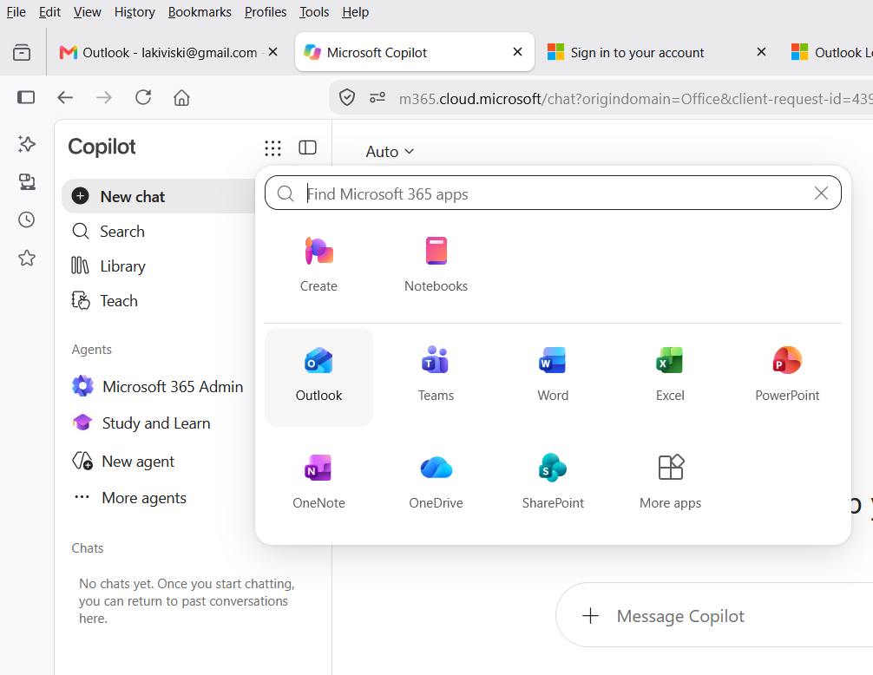Screen dimensions: 873x675
Task: Open the Notebooks app tile
Action: [x=436, y=265]
